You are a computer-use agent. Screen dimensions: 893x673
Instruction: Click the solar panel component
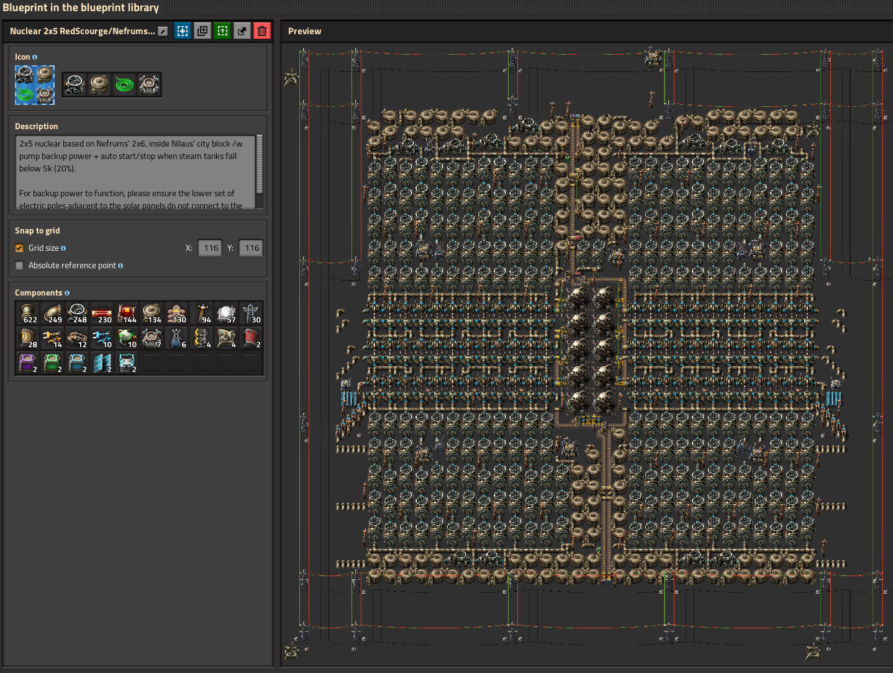pyautogui.click(x=102, y=363)
